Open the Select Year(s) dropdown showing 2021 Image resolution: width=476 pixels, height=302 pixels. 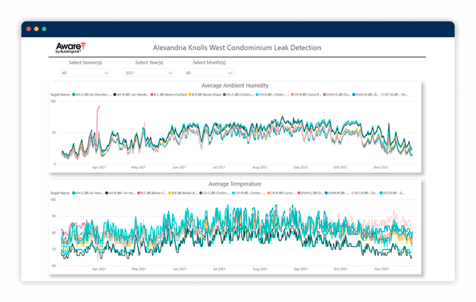(x=149, y=73)
